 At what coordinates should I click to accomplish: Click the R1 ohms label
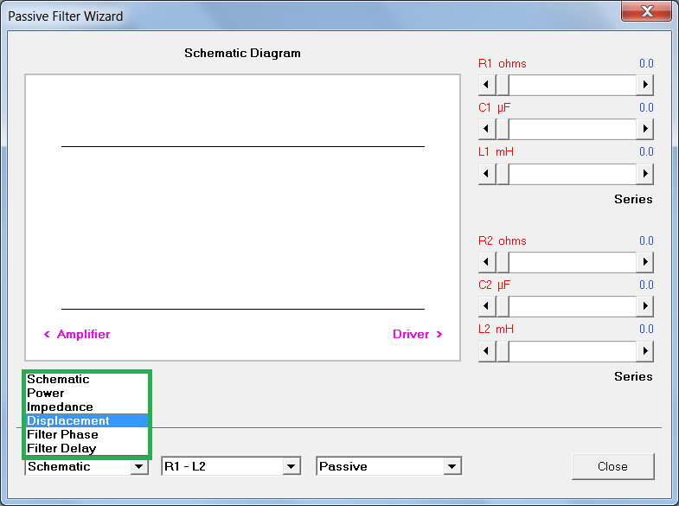(x=503, y=64)
